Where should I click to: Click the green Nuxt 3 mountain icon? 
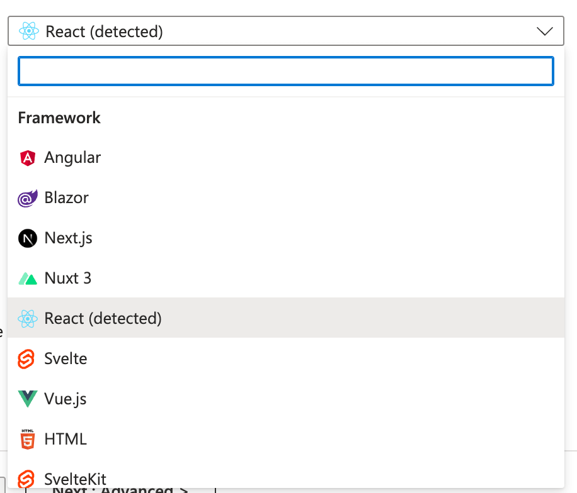point(28,279)
